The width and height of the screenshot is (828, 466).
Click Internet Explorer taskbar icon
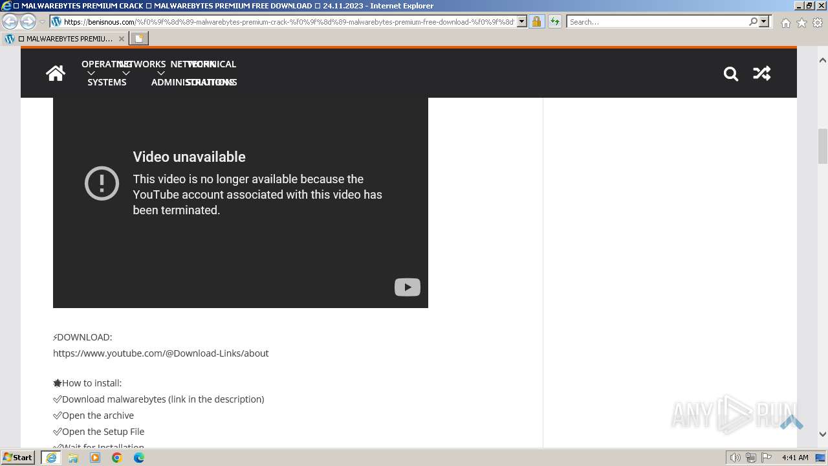click(51, 458)
